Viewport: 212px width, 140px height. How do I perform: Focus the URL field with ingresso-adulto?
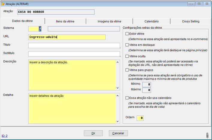point(67,37)
